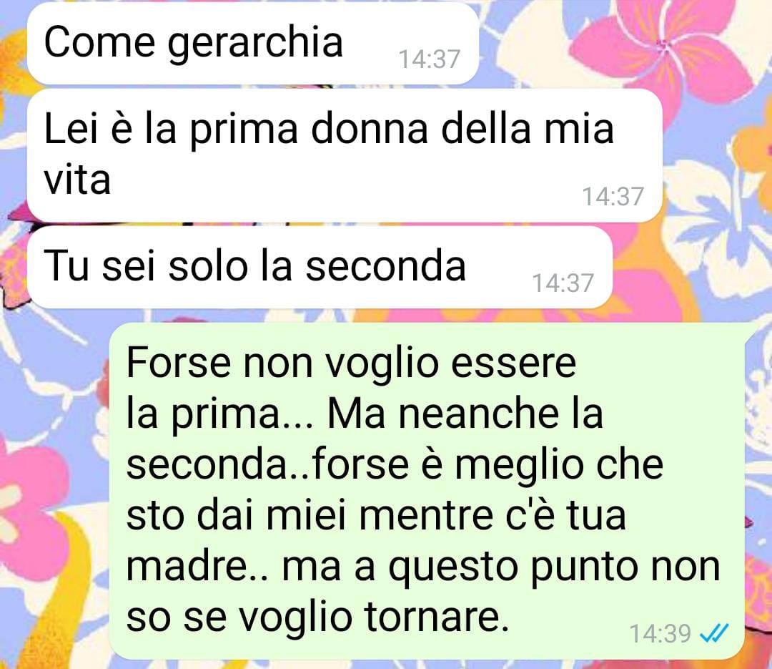Click the word "tornare." ending the green message
The height and width of the screenshot is (669, 772).
pos(436,616)
